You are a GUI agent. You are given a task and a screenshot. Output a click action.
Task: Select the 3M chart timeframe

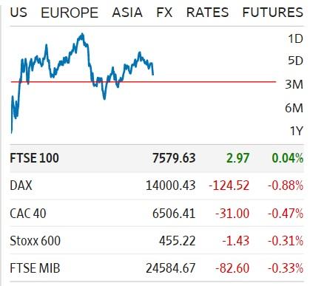point(294,84)
